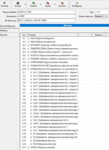109x150 pixels.
Task: Click the Zamknij close icon
Action: (5, 3)
